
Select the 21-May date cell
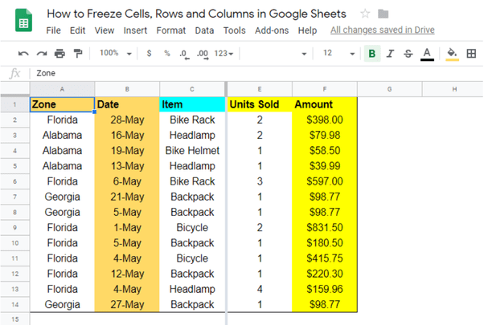click(x=127, y=197)
